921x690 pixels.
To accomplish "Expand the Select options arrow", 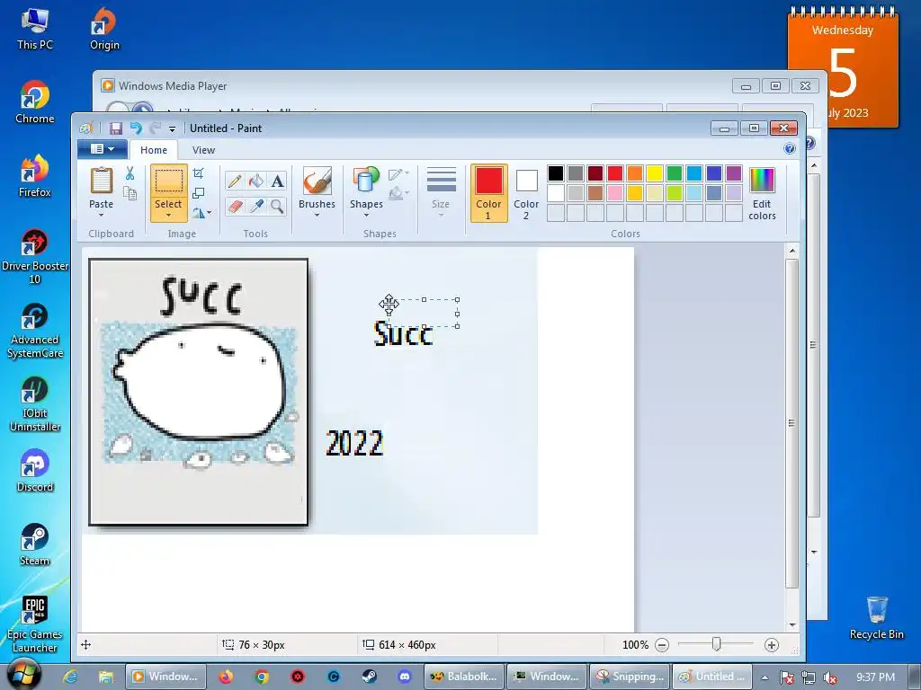I will click(168, 216).
